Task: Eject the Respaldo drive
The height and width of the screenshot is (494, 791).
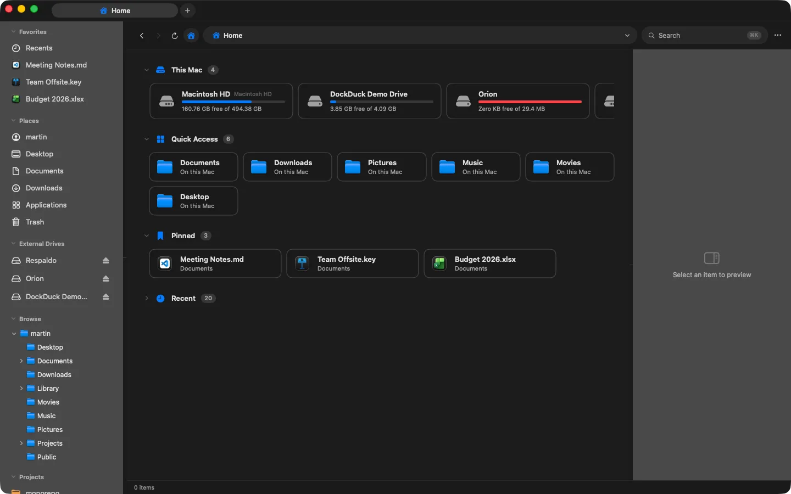Action: click(x=105, y=261)
